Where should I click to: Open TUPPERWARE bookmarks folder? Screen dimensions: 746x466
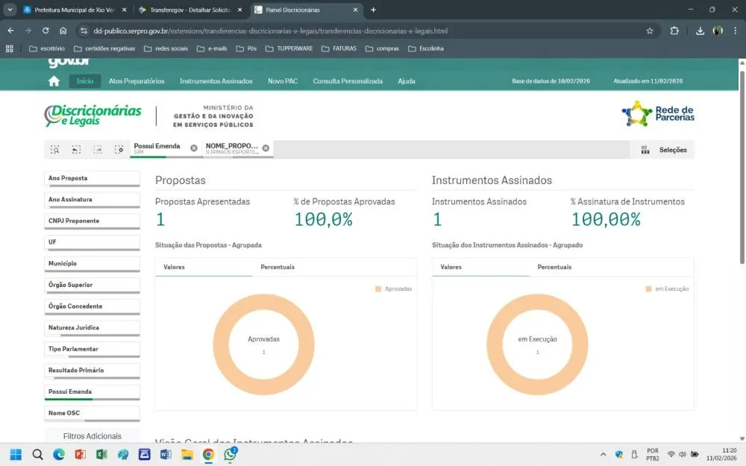pyautogui.click(x=289, y=48)
